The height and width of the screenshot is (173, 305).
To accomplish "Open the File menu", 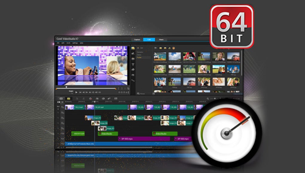I will pyautogui.click(x=58, y=43).
